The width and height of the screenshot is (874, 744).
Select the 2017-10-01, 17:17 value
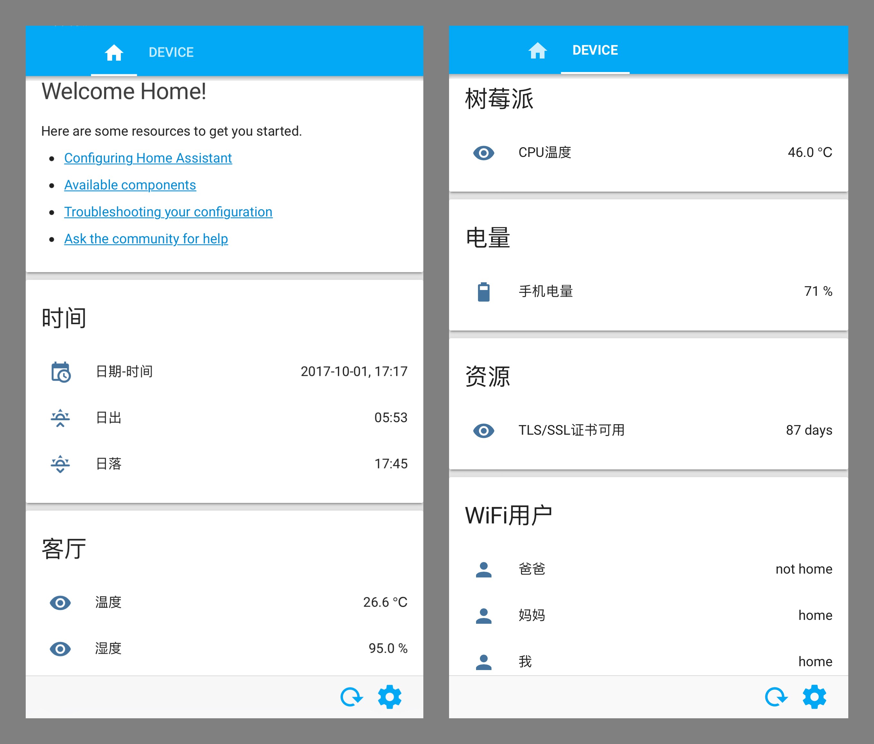coord(354,372)
